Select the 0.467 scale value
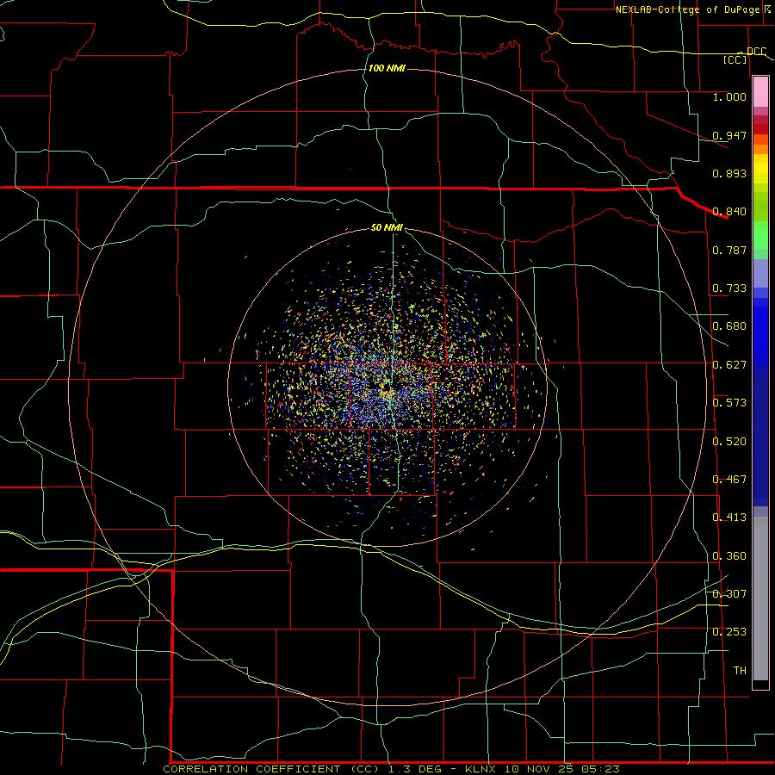Image resolution: width=775 pixels, height=775 pixels. click(729, 480)
